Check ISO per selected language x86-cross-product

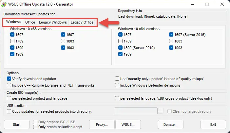coord(117,98)
